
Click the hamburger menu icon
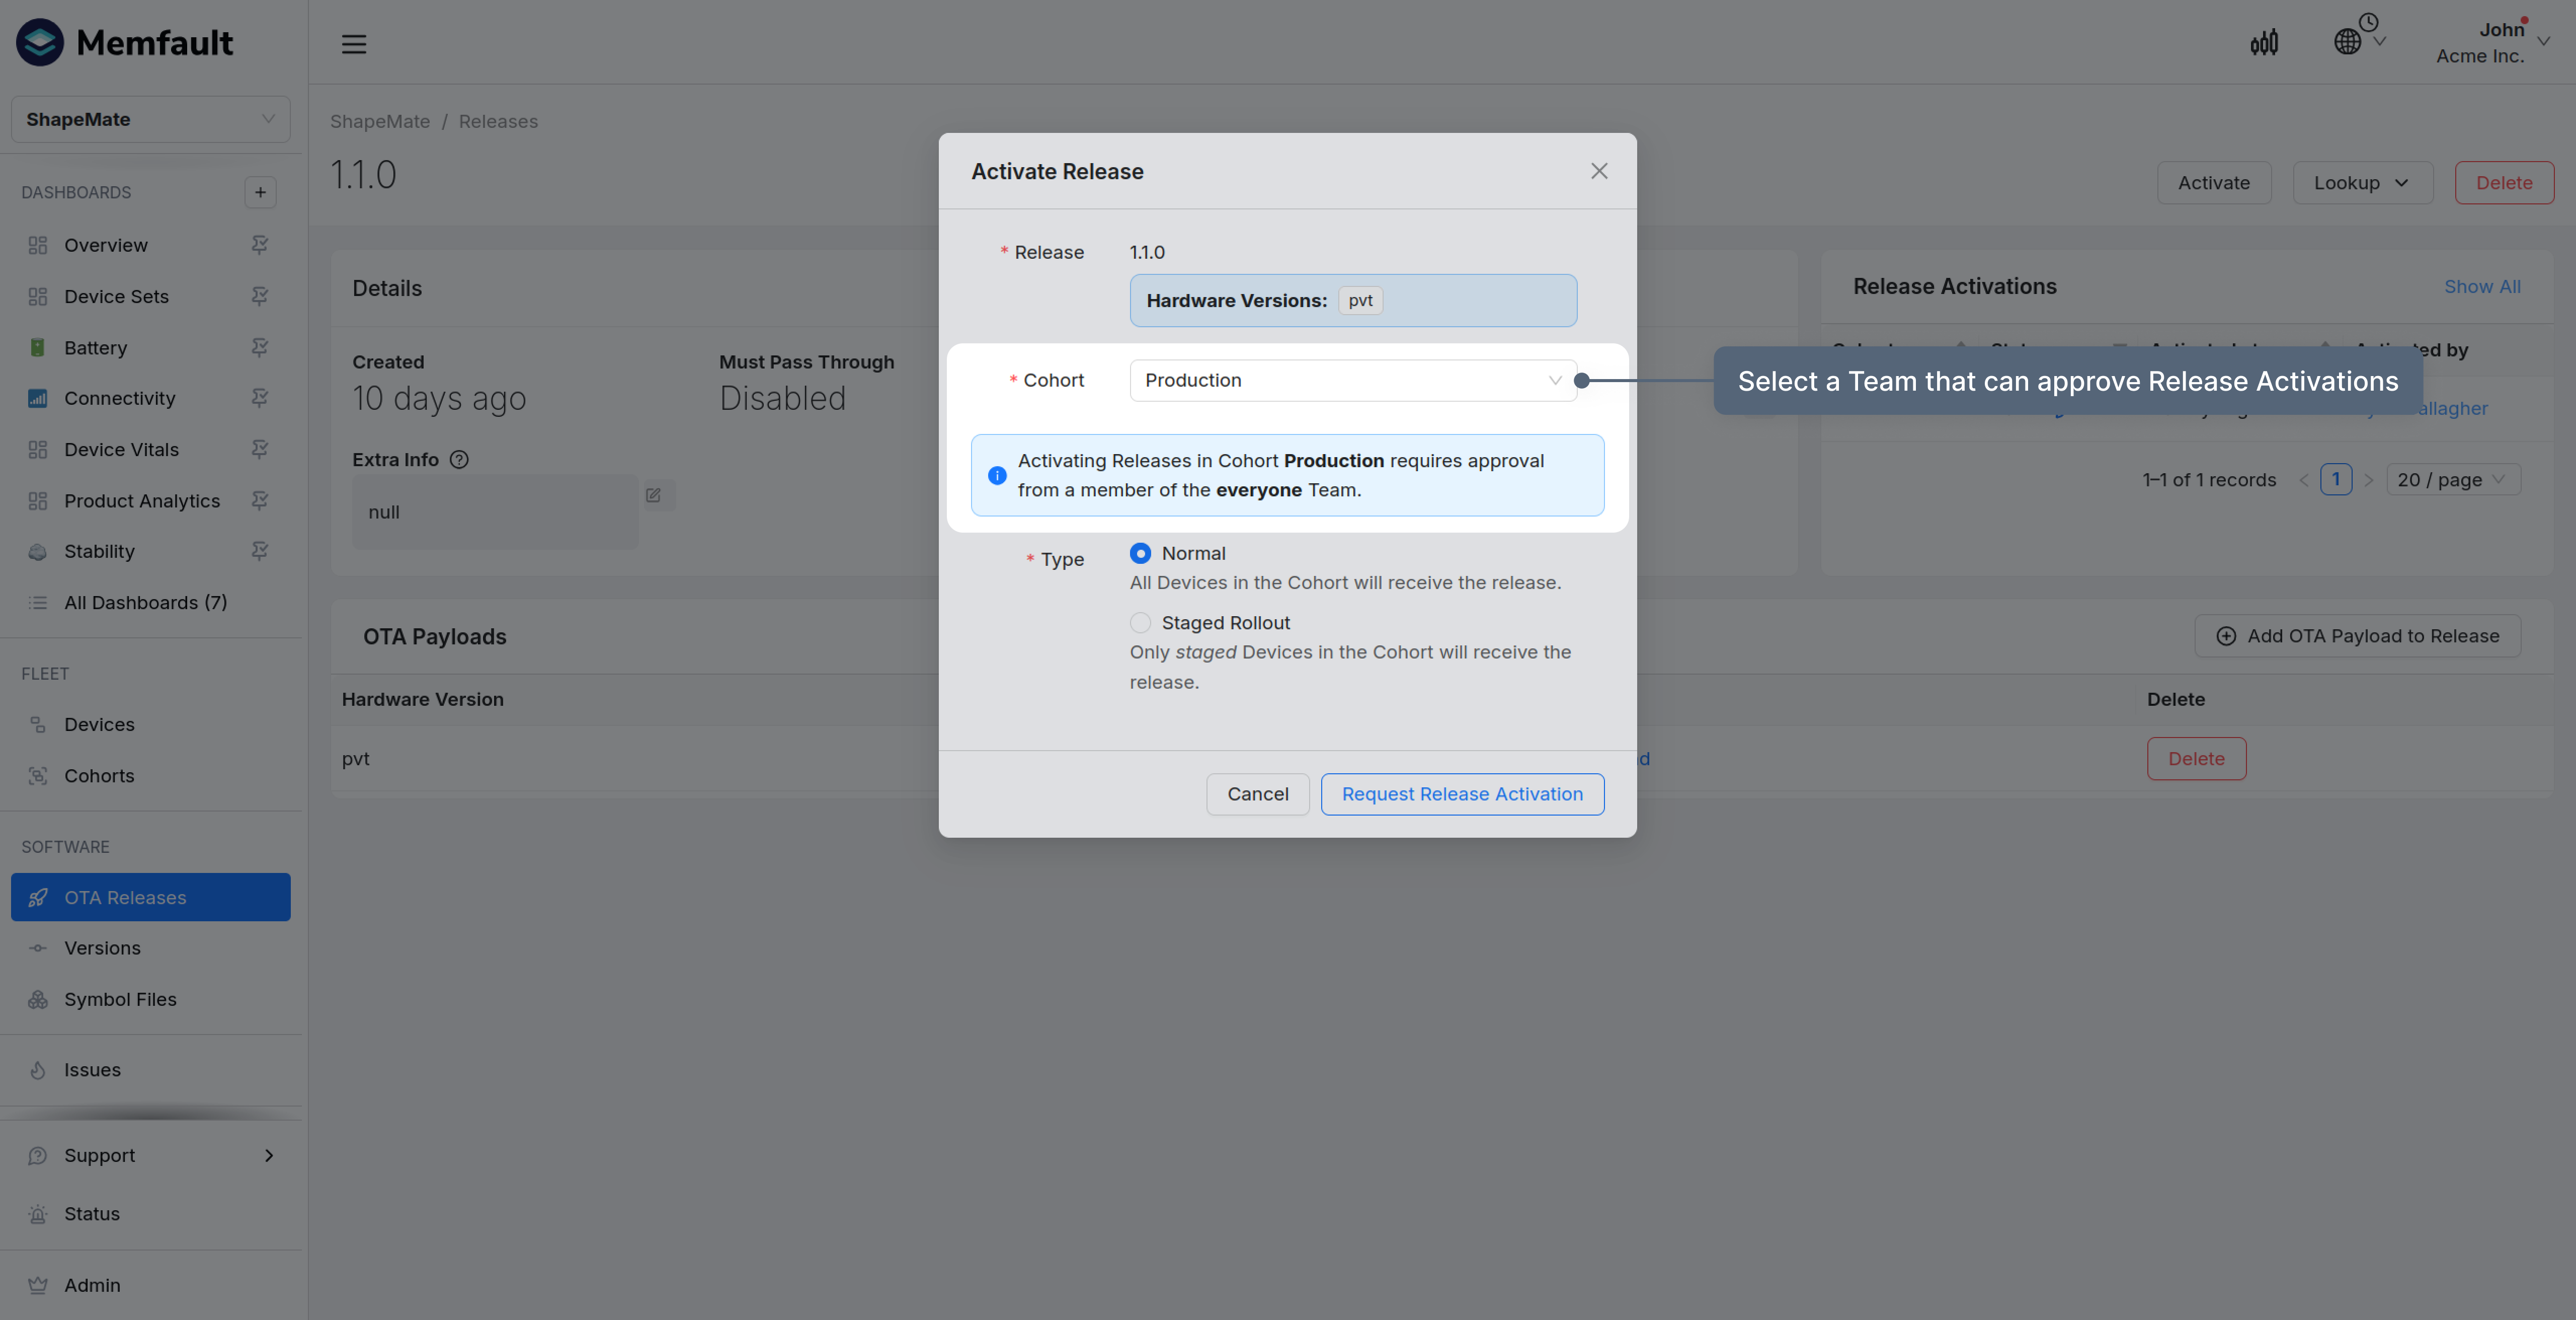coord(354,44)
